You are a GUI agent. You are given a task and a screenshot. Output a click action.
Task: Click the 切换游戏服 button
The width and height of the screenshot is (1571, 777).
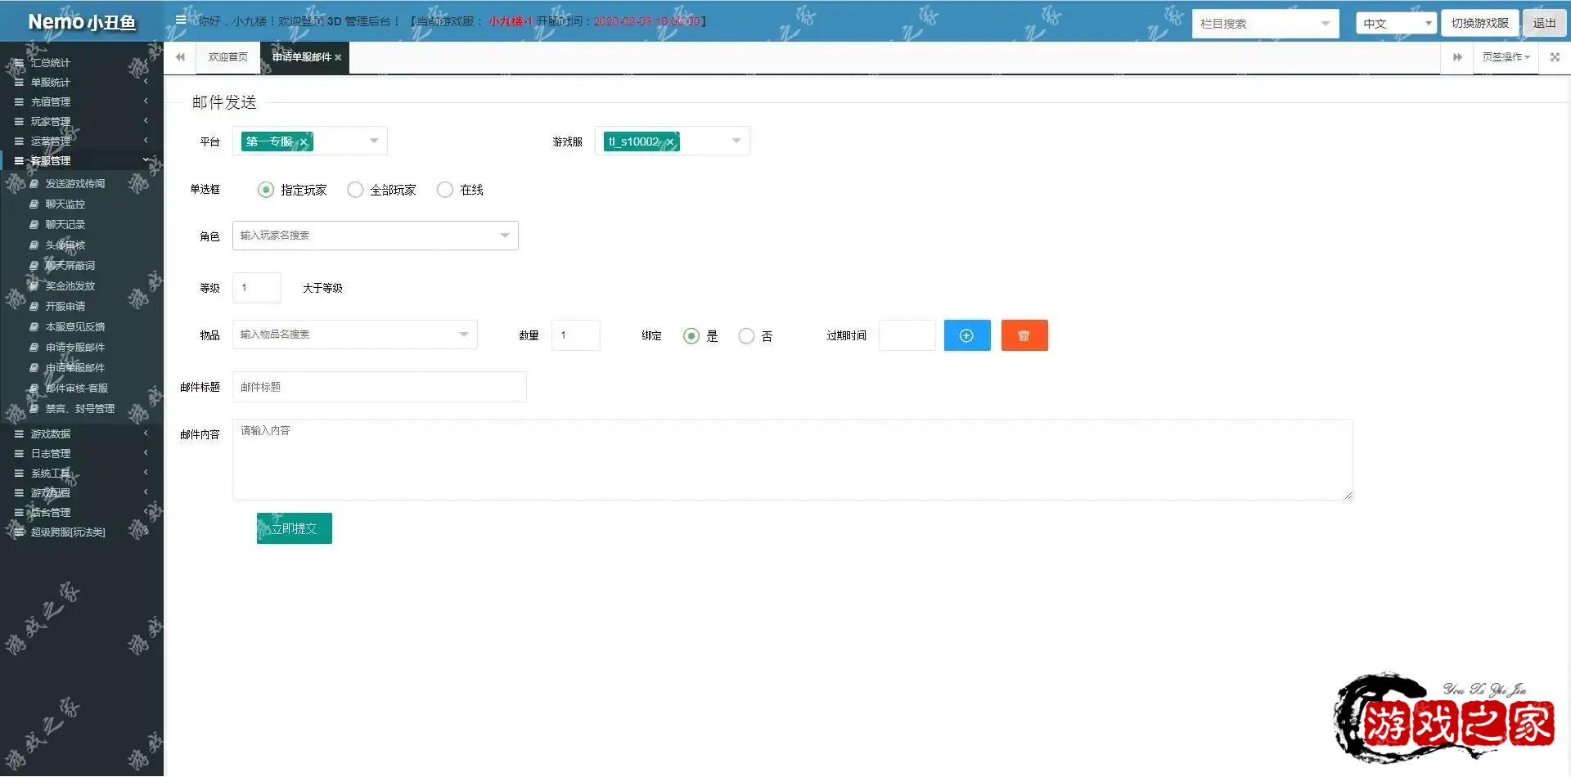[x=1479, y=23]
